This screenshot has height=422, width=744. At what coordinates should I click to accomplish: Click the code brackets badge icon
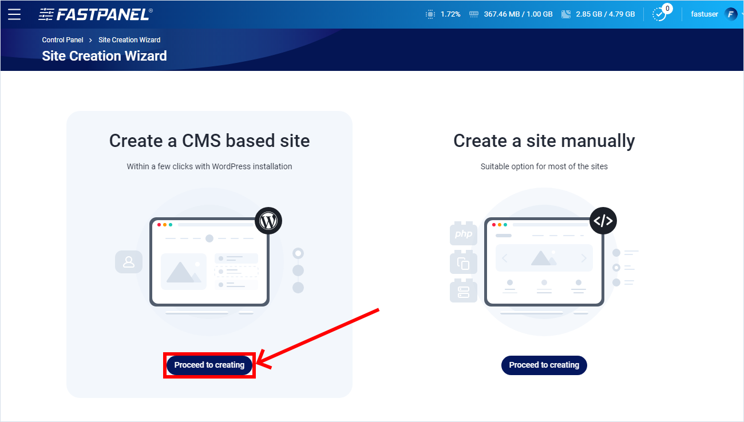pos(603,220)
